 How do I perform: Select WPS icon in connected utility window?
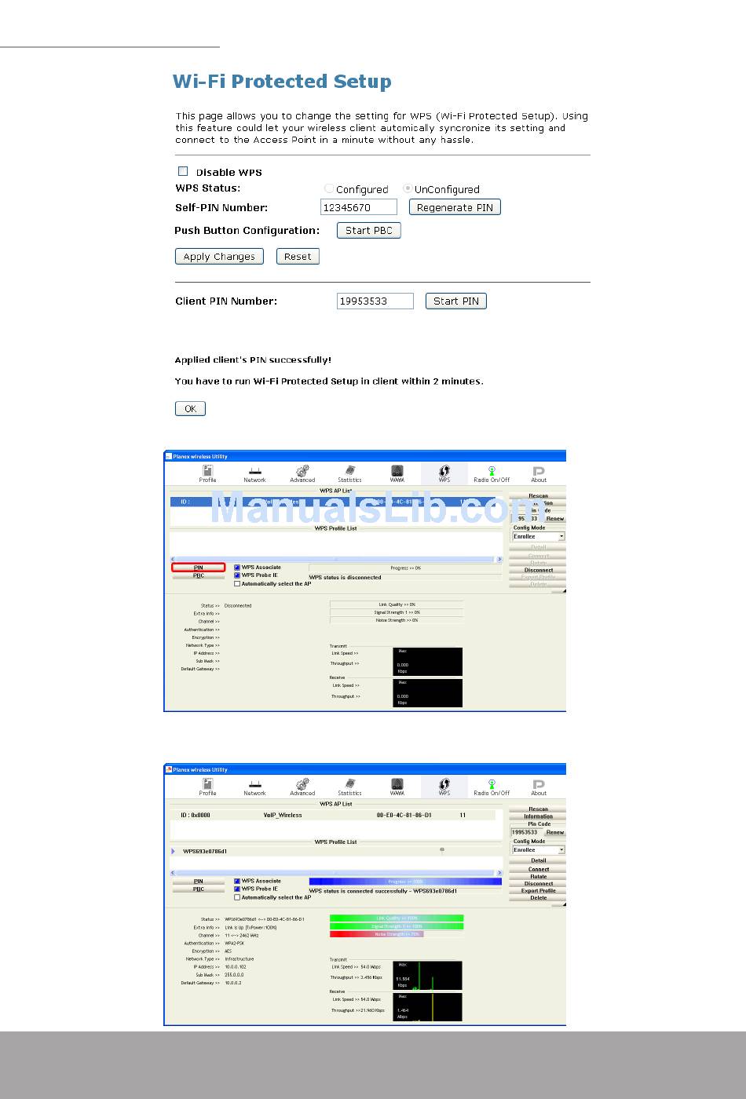click(444, 787)
